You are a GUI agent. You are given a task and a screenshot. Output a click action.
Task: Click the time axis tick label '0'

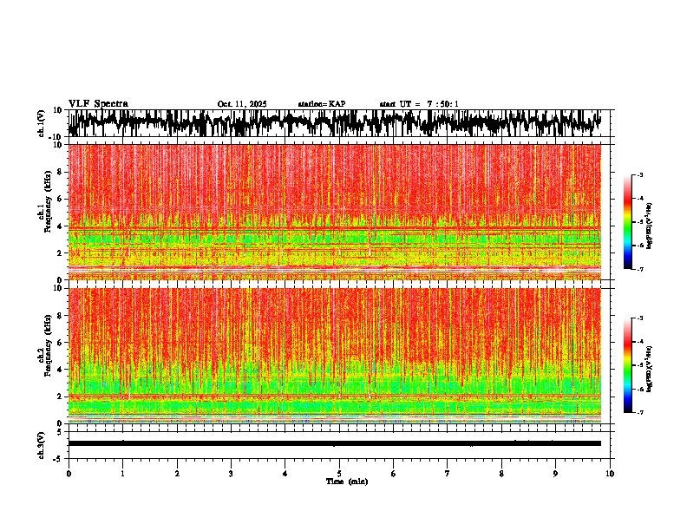tap(69, 474)
